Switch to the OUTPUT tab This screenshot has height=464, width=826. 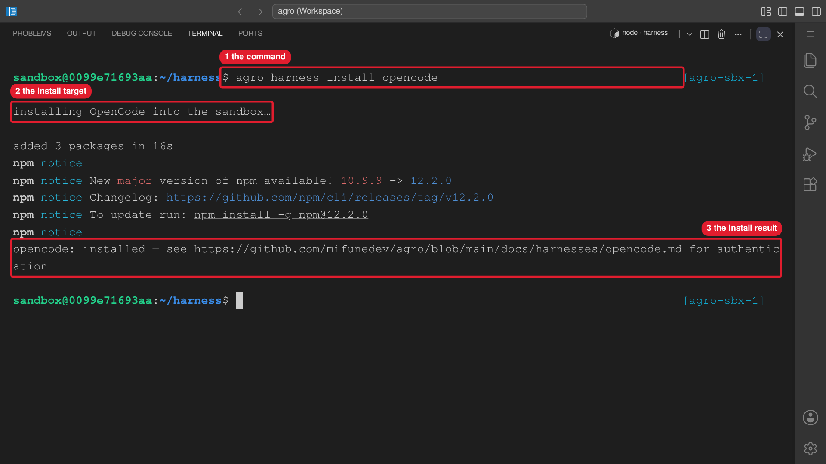point(81,33)
